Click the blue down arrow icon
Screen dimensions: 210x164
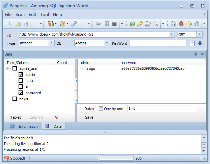point(200,43)
